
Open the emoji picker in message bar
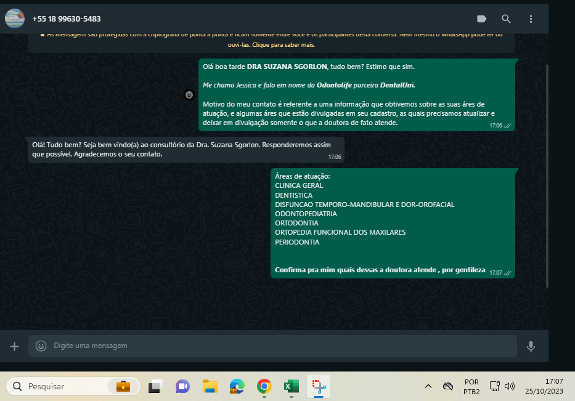(x=41, y=346)
